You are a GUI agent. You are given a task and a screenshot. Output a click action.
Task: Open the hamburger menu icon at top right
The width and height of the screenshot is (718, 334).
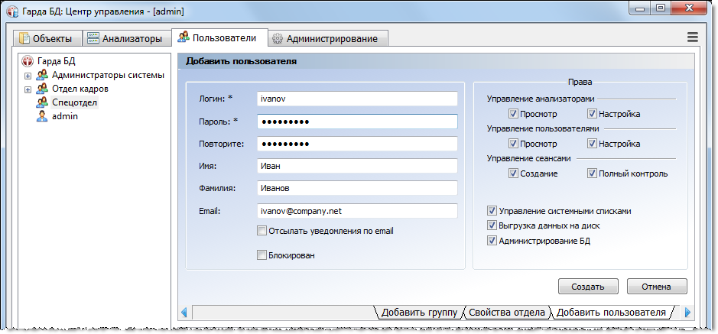692,37
